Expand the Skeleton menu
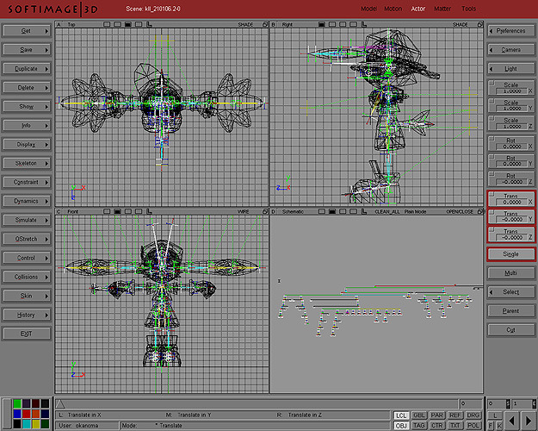Screen dimensions: 538x431 click(x=26, y=163)
